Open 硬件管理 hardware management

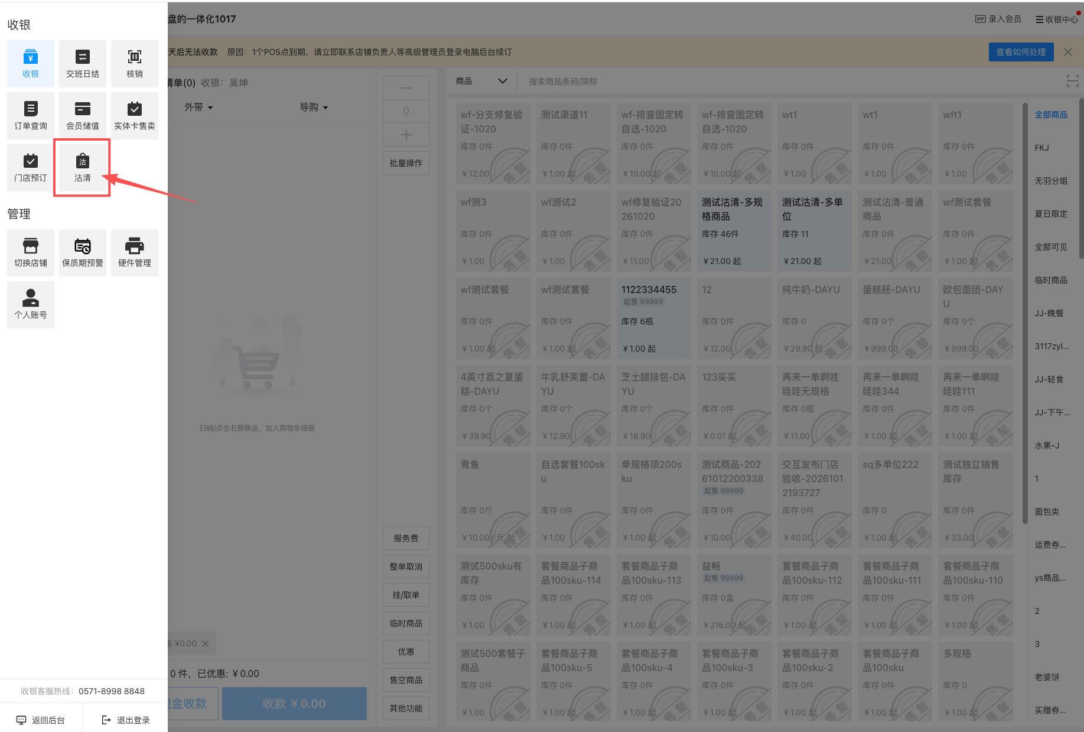click(135, 253)
